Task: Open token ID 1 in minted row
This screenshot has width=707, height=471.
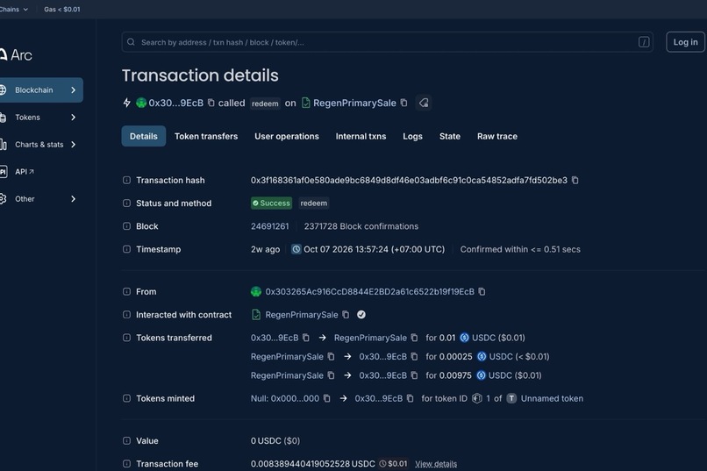Action: coord(488,398)
